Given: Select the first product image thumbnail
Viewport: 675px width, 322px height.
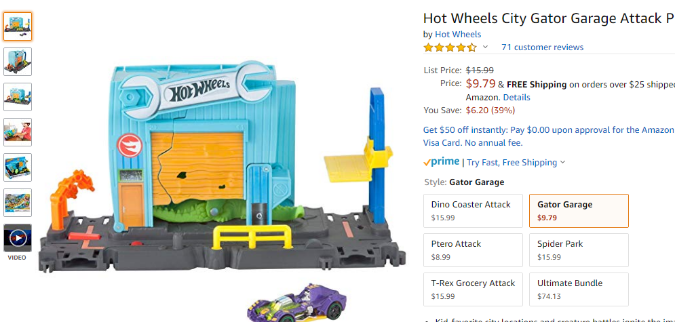Looking at the screenshot, I should pyautogui.click(x=18, y=26).
